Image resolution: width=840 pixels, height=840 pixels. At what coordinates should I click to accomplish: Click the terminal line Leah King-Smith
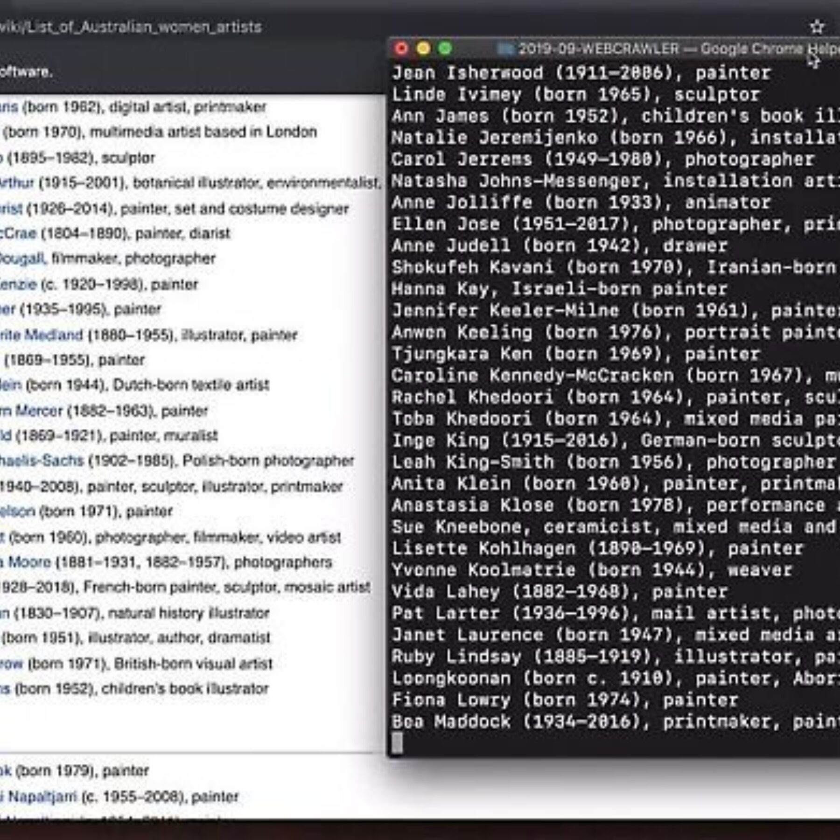[x=614, y=462]
